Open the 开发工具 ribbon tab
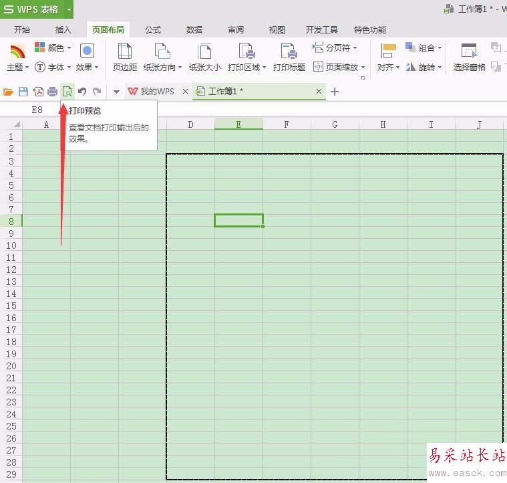This screenshot has height=483, width=507. pyautogui.click(x=322, y=30)
